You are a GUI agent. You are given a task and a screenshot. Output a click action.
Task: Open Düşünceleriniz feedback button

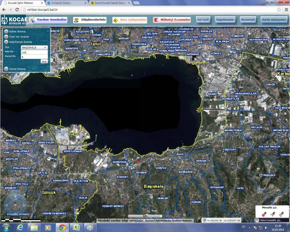(x=90, y=20)
